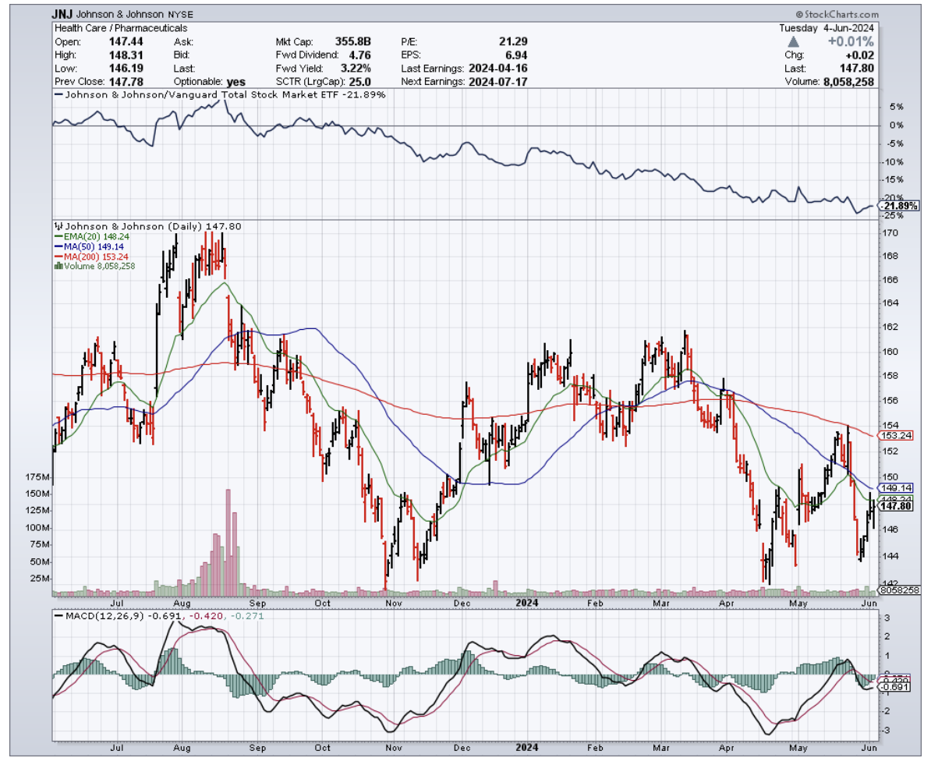Viewport: 931px width, 772px height.
Task: Click the red MA(200) legend line marker
Action: 57,257
